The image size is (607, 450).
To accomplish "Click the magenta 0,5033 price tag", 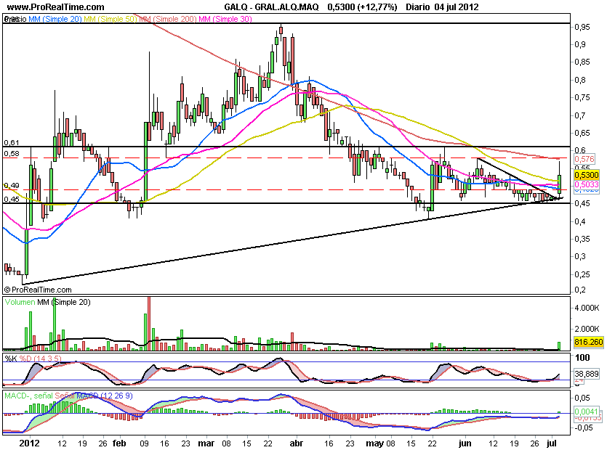I will click(585, 185).
